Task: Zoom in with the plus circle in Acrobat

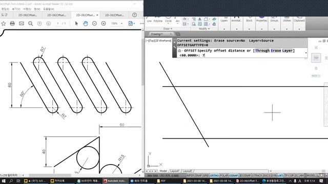Action: point(104,24)
